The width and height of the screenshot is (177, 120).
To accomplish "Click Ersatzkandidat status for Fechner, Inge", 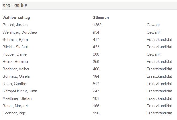I will [159, 113].
